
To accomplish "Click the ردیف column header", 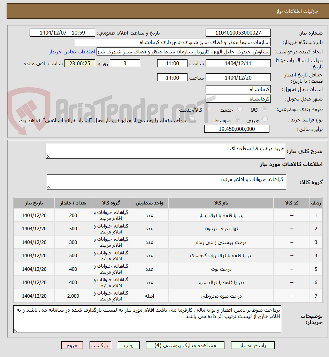I will point(316,203).
